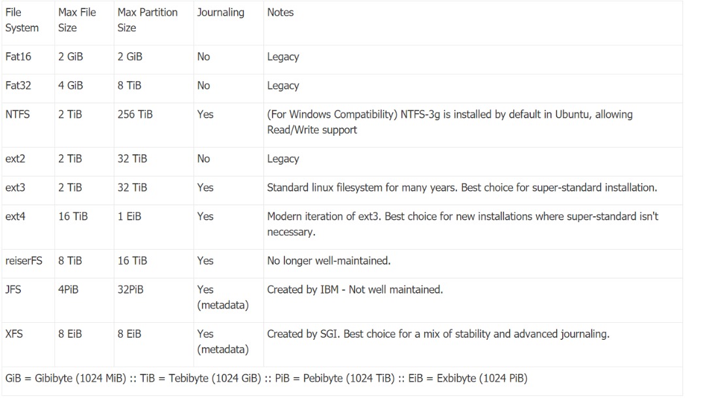This screenshot has height=398, width=706.
Task: Click the 'No longer well-maintained' note
Action: (329, 261)
